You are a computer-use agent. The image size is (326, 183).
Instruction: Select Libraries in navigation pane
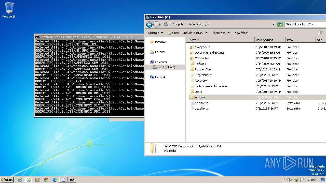pos(158,52)
